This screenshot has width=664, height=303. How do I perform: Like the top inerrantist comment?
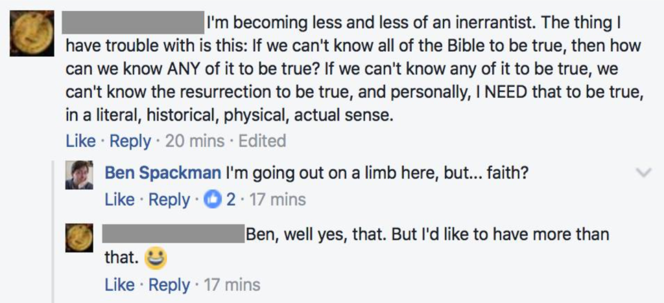(x=80, y=140)
